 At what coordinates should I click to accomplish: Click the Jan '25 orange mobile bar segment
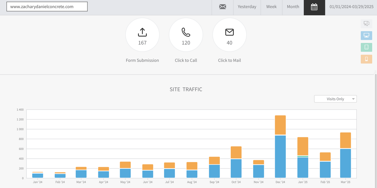303,146
